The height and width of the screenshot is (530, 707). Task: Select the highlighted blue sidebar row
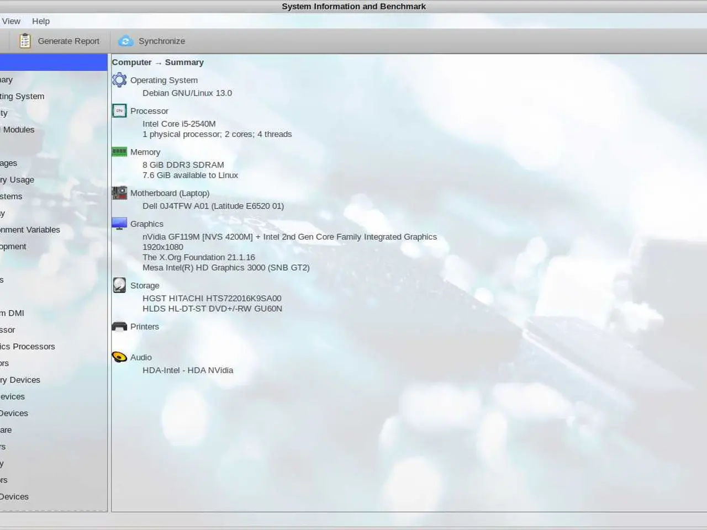pyautogui.click(x=54, y=62)
